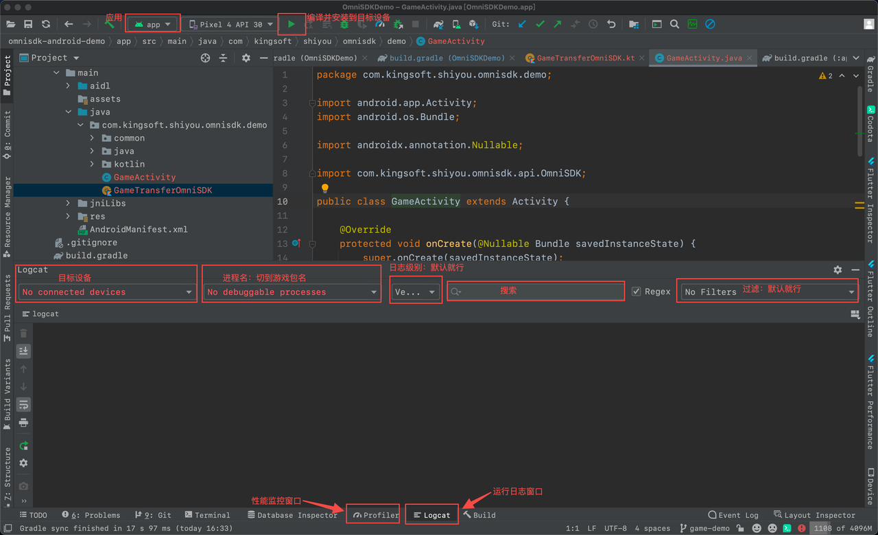878x535 pixels.
Task: Open the Project view selector dropdown
Action: pos(49,58)
